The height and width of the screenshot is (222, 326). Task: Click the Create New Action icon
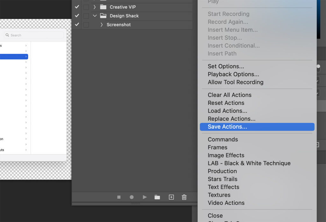coord(171,197)
